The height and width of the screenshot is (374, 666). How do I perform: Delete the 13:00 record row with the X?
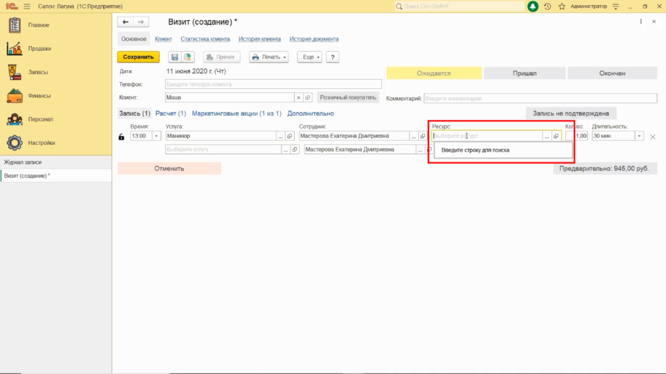(653, 136)
